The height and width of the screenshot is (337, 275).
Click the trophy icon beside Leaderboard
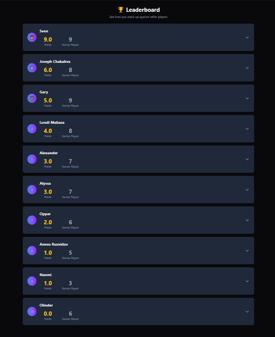click(121, 10)
